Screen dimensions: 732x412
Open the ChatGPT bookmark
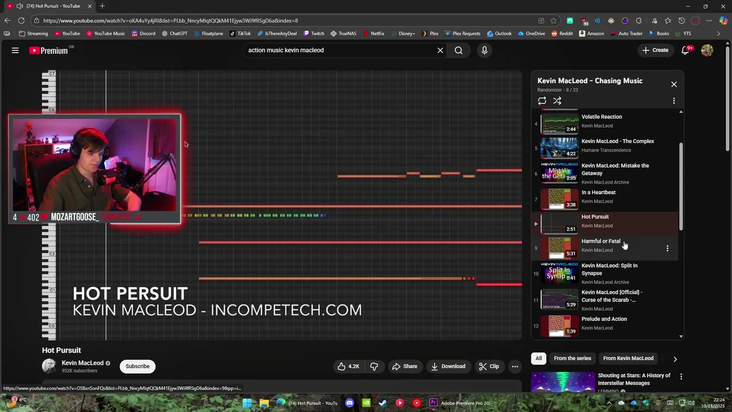(174, 34)
